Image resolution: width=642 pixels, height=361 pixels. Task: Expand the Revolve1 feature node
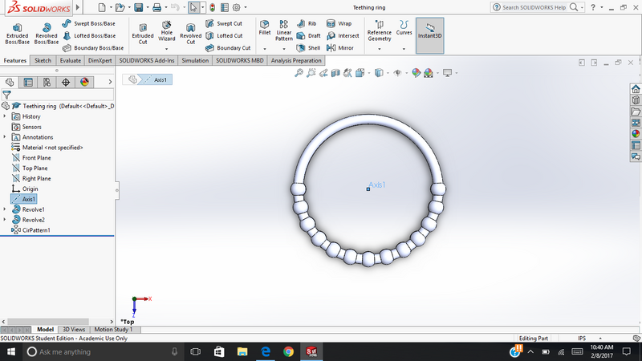tap(6, 209)
